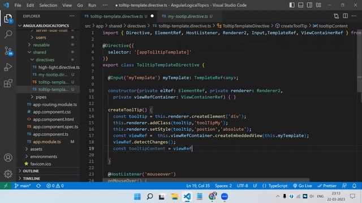Open the Edit menu
The width and height of the screenshot is (362, 203).
tap(30, 5)
